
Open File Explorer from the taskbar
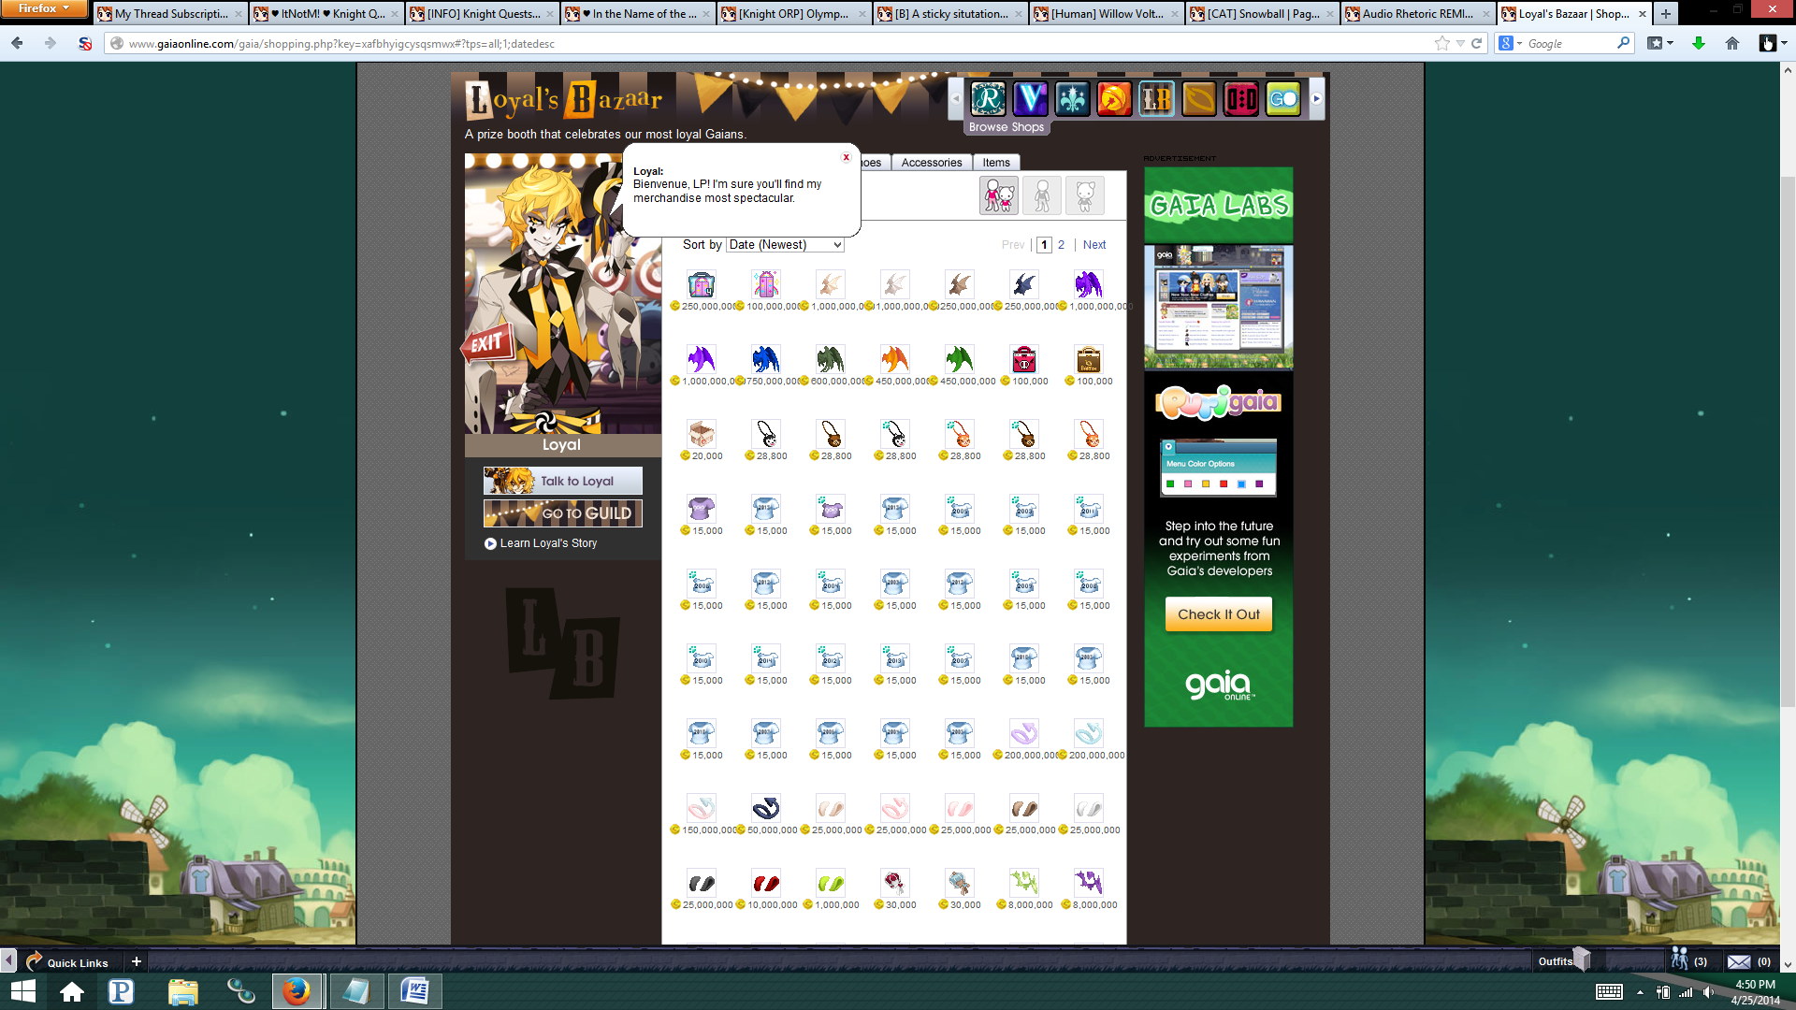(183, 991)
